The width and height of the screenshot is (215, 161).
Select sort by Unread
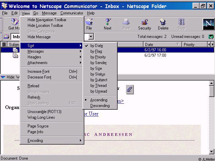(x=100, y=91)
